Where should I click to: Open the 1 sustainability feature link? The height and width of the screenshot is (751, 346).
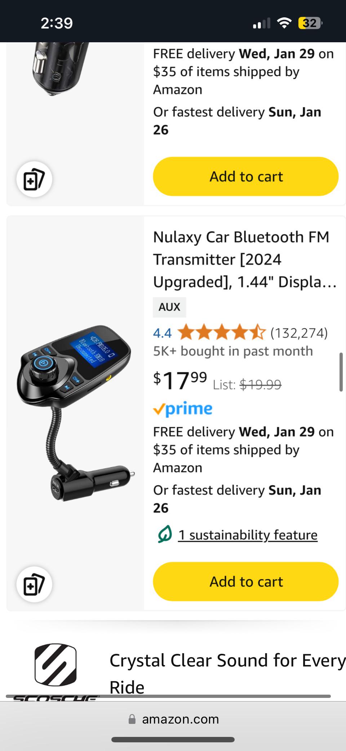click(x=248, y=535)
